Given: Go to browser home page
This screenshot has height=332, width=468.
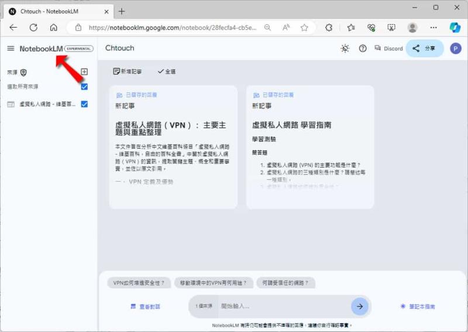Looking at the screenshot, I should coord(54,28).
